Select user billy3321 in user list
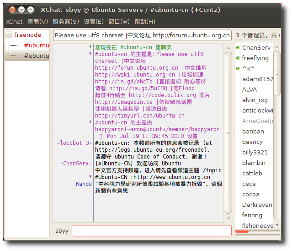Viewport: 292px width, 251px height. (255, 153)
